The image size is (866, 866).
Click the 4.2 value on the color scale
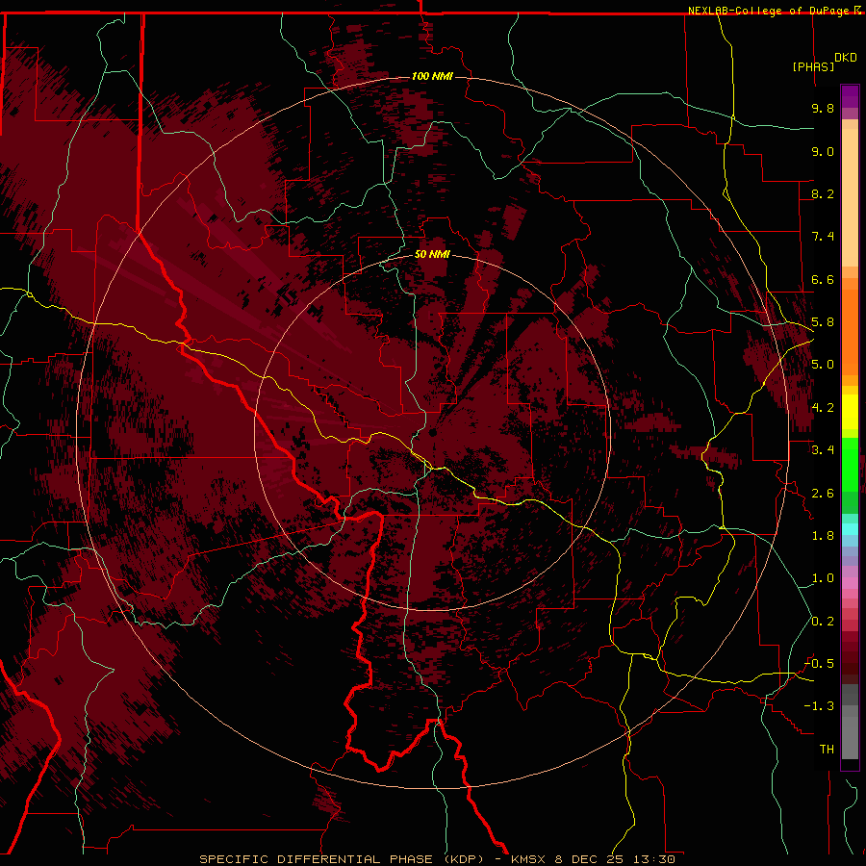pos(823,408)
